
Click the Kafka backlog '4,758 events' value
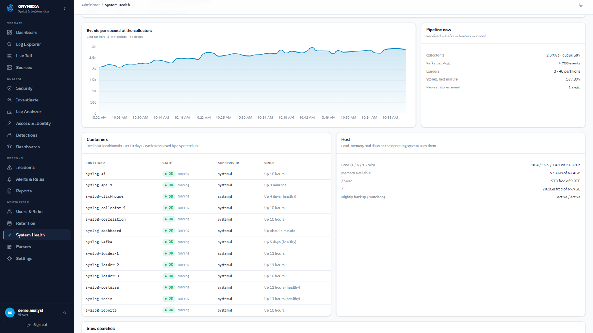click(569, 63)
